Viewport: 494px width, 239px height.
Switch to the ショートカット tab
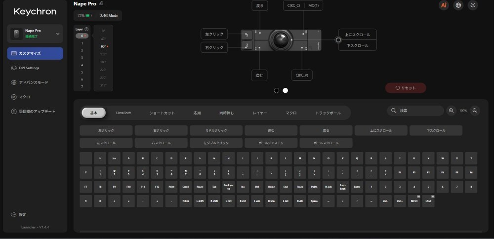(162, 113)
